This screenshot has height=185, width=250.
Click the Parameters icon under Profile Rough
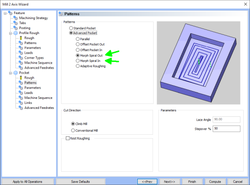(x=21, y=48)
